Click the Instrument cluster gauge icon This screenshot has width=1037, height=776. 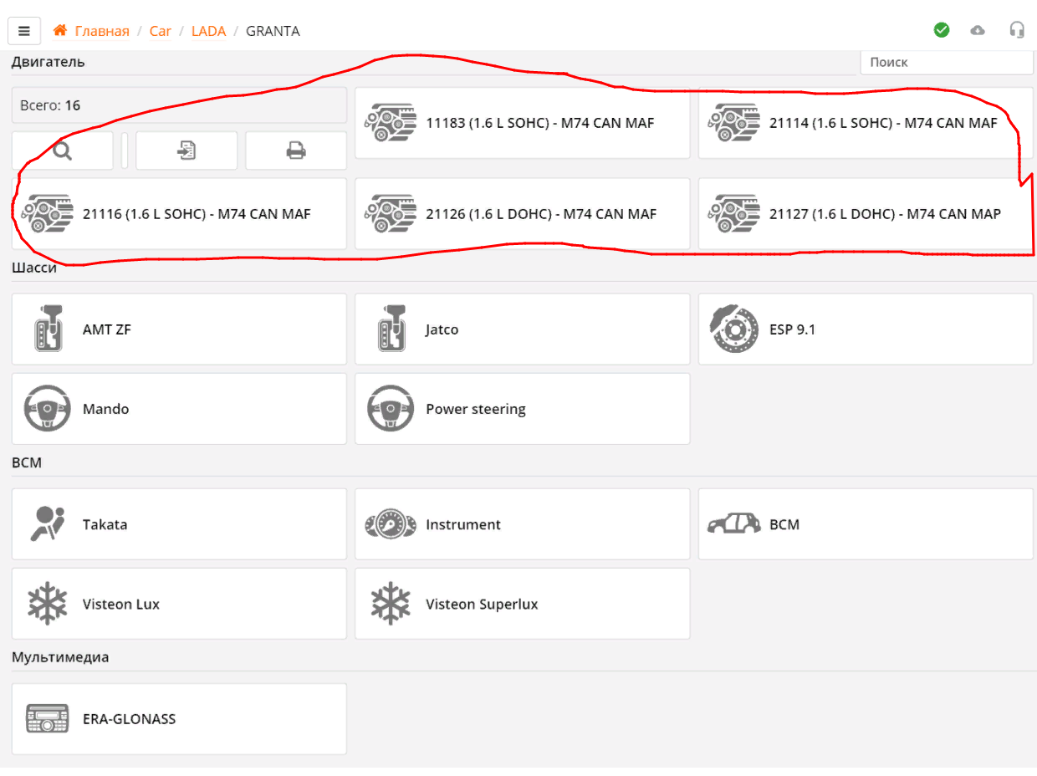tap(391, 524)
